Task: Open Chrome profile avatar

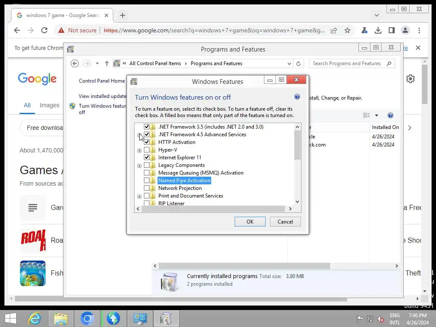Action: pyautogui.click(x=405, y=30)
